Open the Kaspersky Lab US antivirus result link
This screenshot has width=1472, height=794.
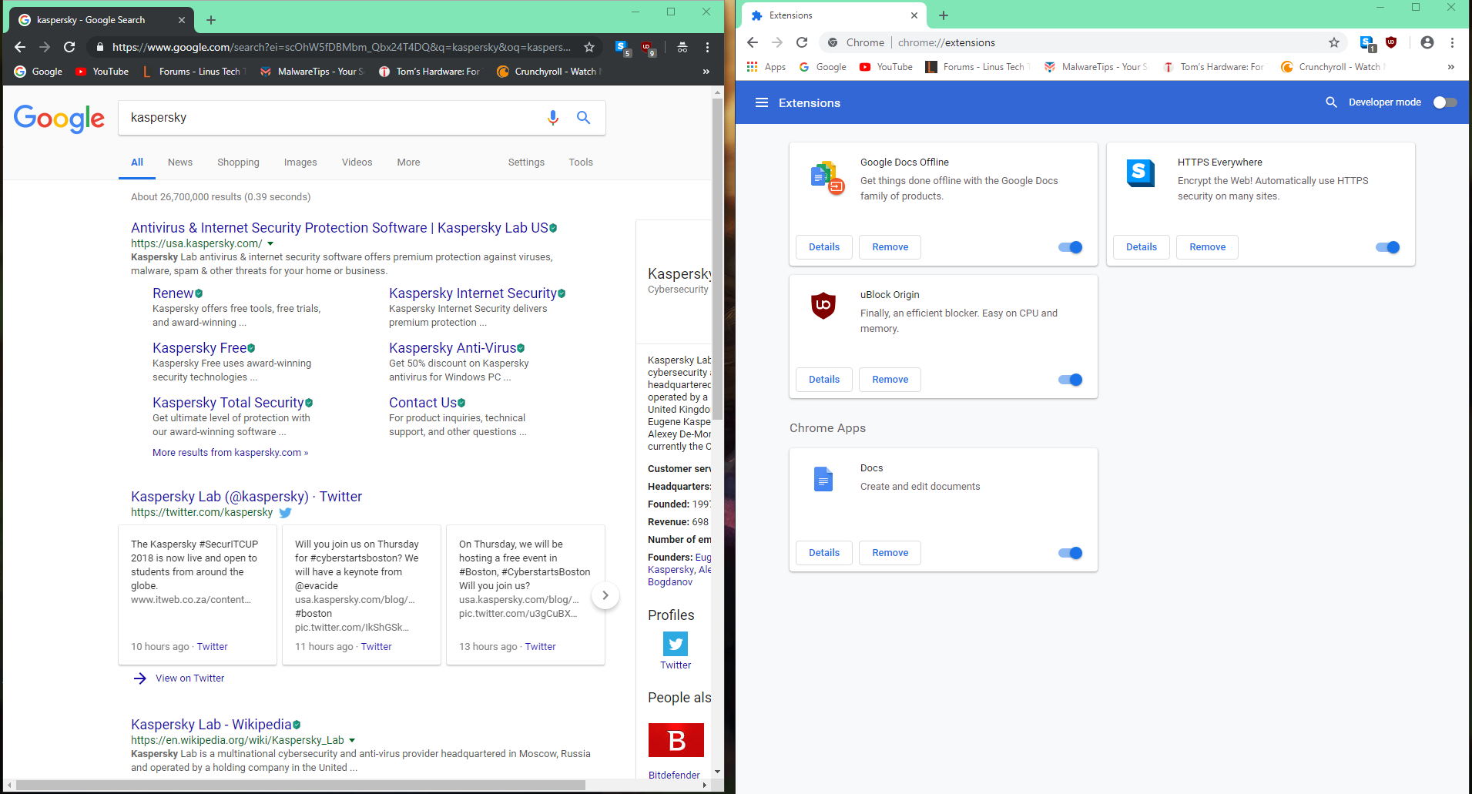[x=340, y=228]
